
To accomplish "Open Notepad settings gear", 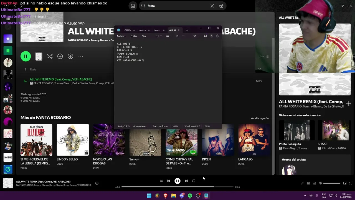I will click(218, 36).
